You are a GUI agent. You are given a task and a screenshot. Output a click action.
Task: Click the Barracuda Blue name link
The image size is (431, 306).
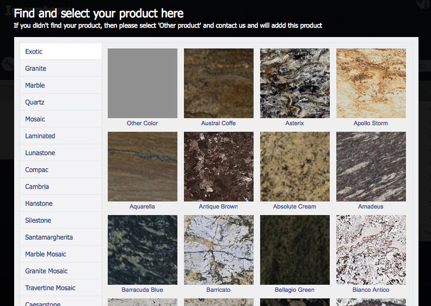(x=143, y=290)
